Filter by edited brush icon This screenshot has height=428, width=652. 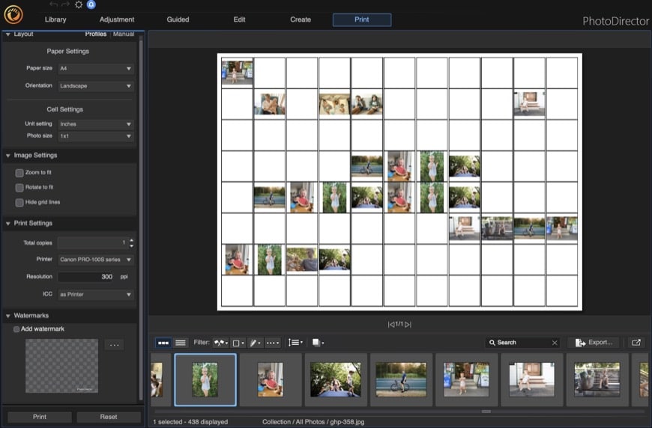(255, 343)
